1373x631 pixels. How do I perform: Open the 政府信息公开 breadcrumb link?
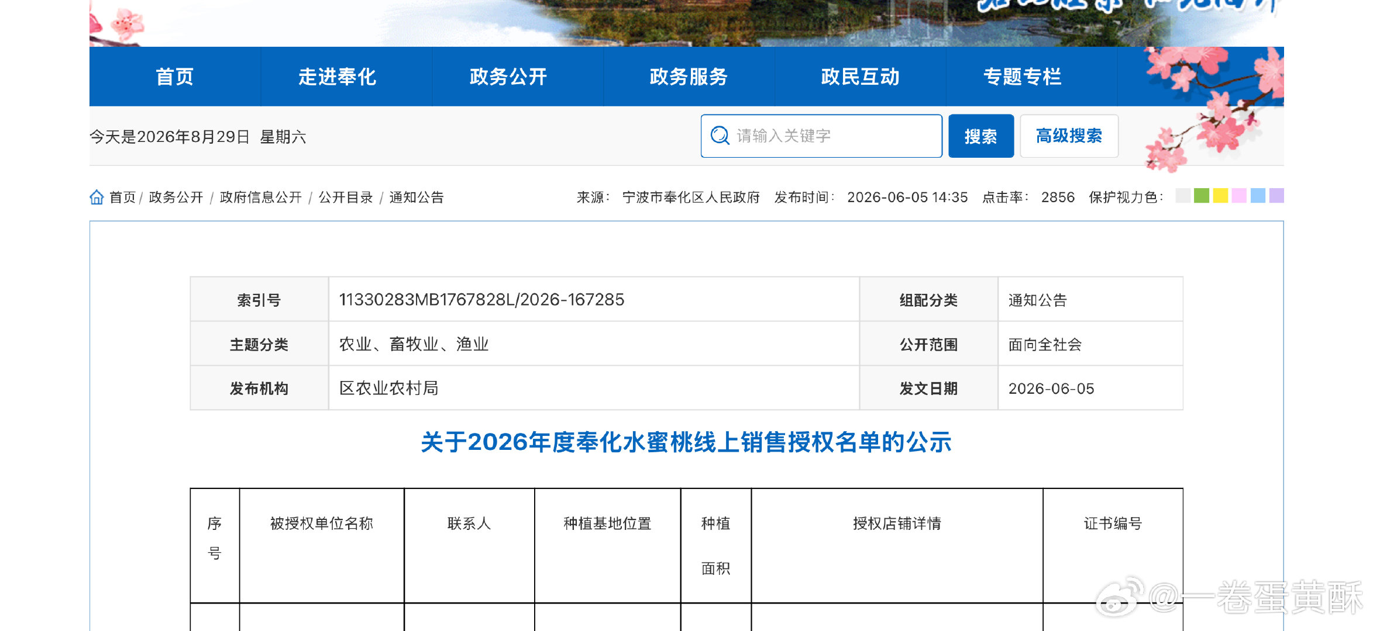(261, 197)
